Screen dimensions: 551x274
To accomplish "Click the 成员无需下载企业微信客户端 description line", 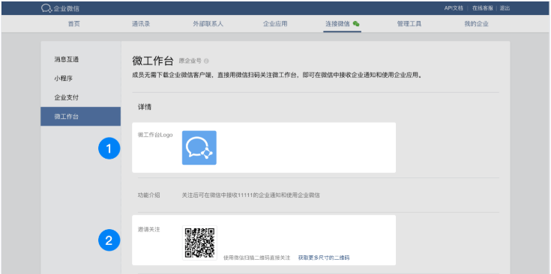I will coord(277,76).
